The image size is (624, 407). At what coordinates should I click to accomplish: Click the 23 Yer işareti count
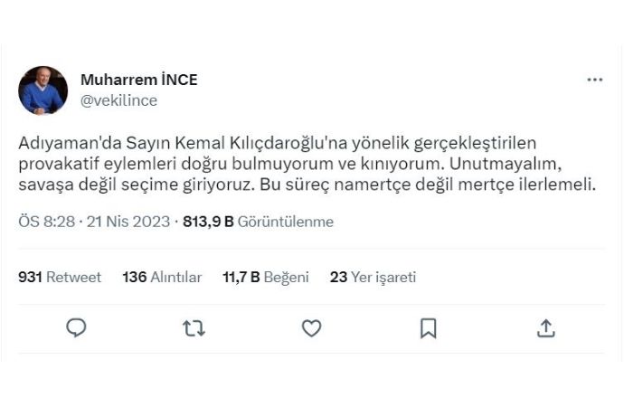pyautogui.click(x=373, y=277)
